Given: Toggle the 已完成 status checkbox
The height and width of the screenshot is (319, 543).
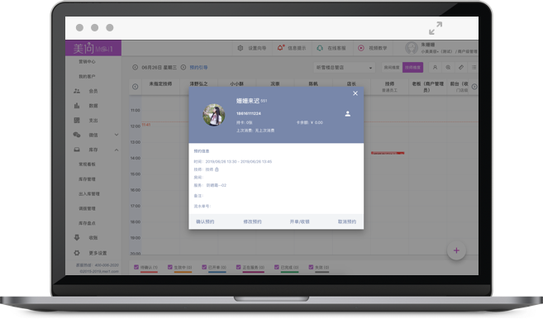Looking at the screenshot, I should click(x=276, y=267).
